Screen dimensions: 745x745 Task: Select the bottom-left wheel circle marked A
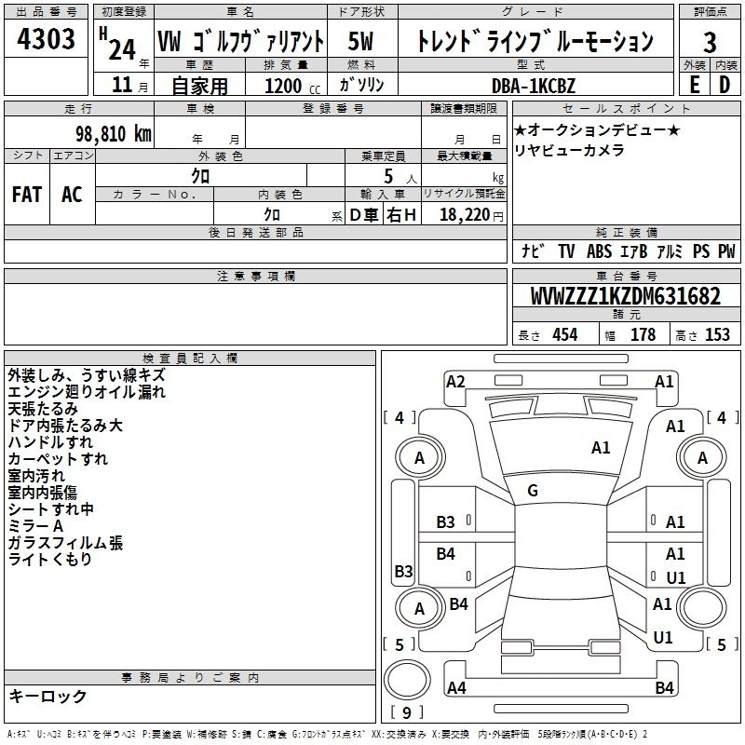tap(419, 608)
